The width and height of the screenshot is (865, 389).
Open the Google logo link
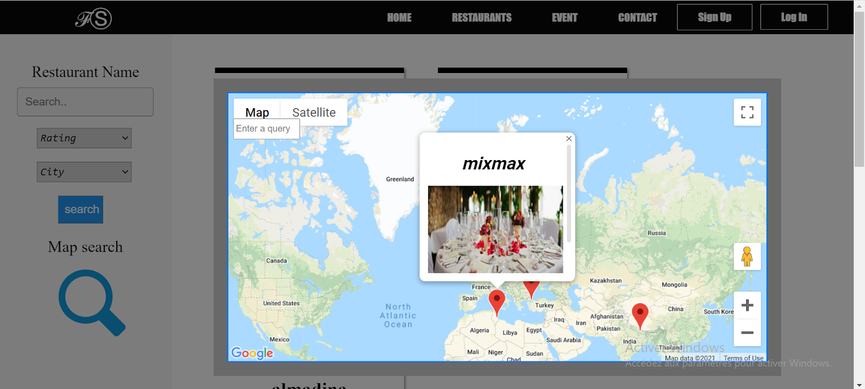(x=252, y=353)
